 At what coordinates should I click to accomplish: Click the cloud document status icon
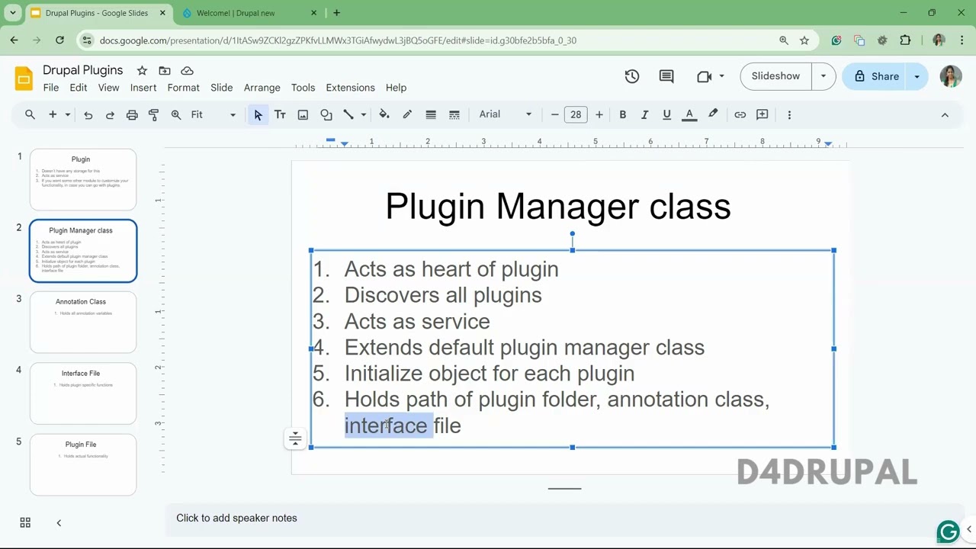click(x=187, y=70)
